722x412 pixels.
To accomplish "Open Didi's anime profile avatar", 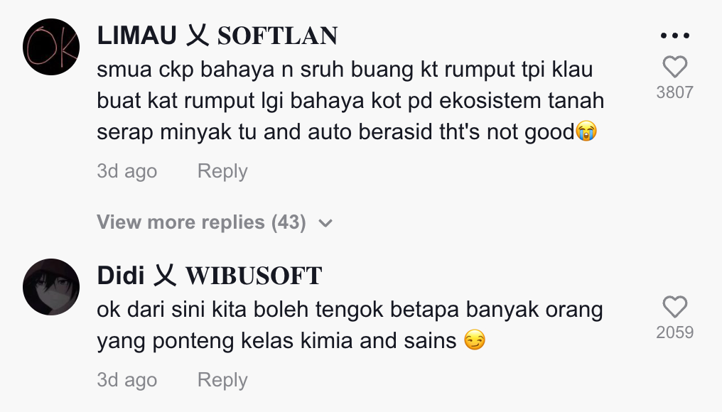I will click(51, 287).
